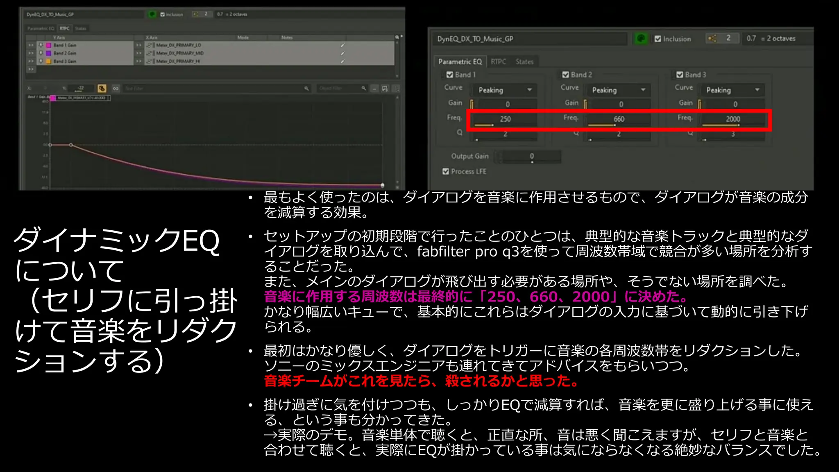Toggle the Band 3 checkbox
The image size is (839, 472).
(680, 75)
